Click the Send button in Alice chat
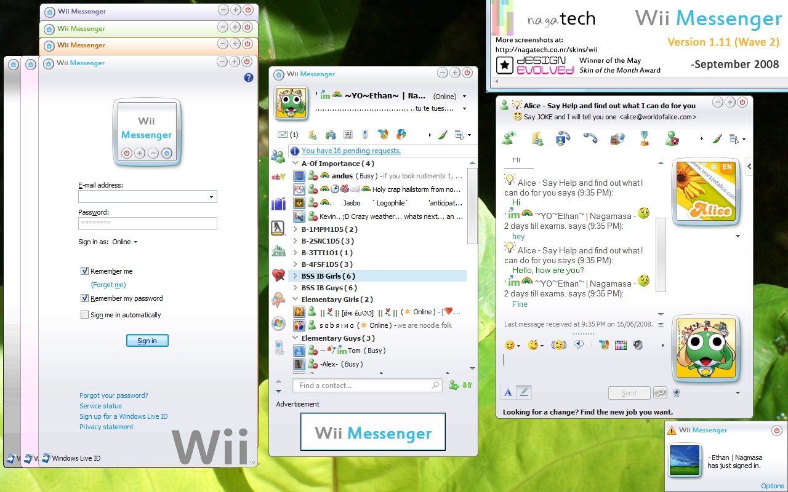The image size is (788, 492). 629,393
